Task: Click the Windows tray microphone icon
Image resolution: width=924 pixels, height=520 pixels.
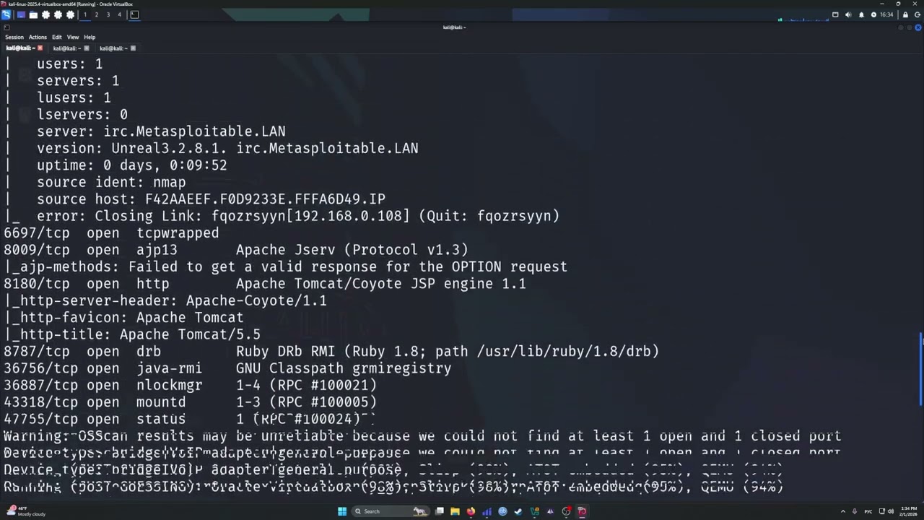Action: [855, 511]
